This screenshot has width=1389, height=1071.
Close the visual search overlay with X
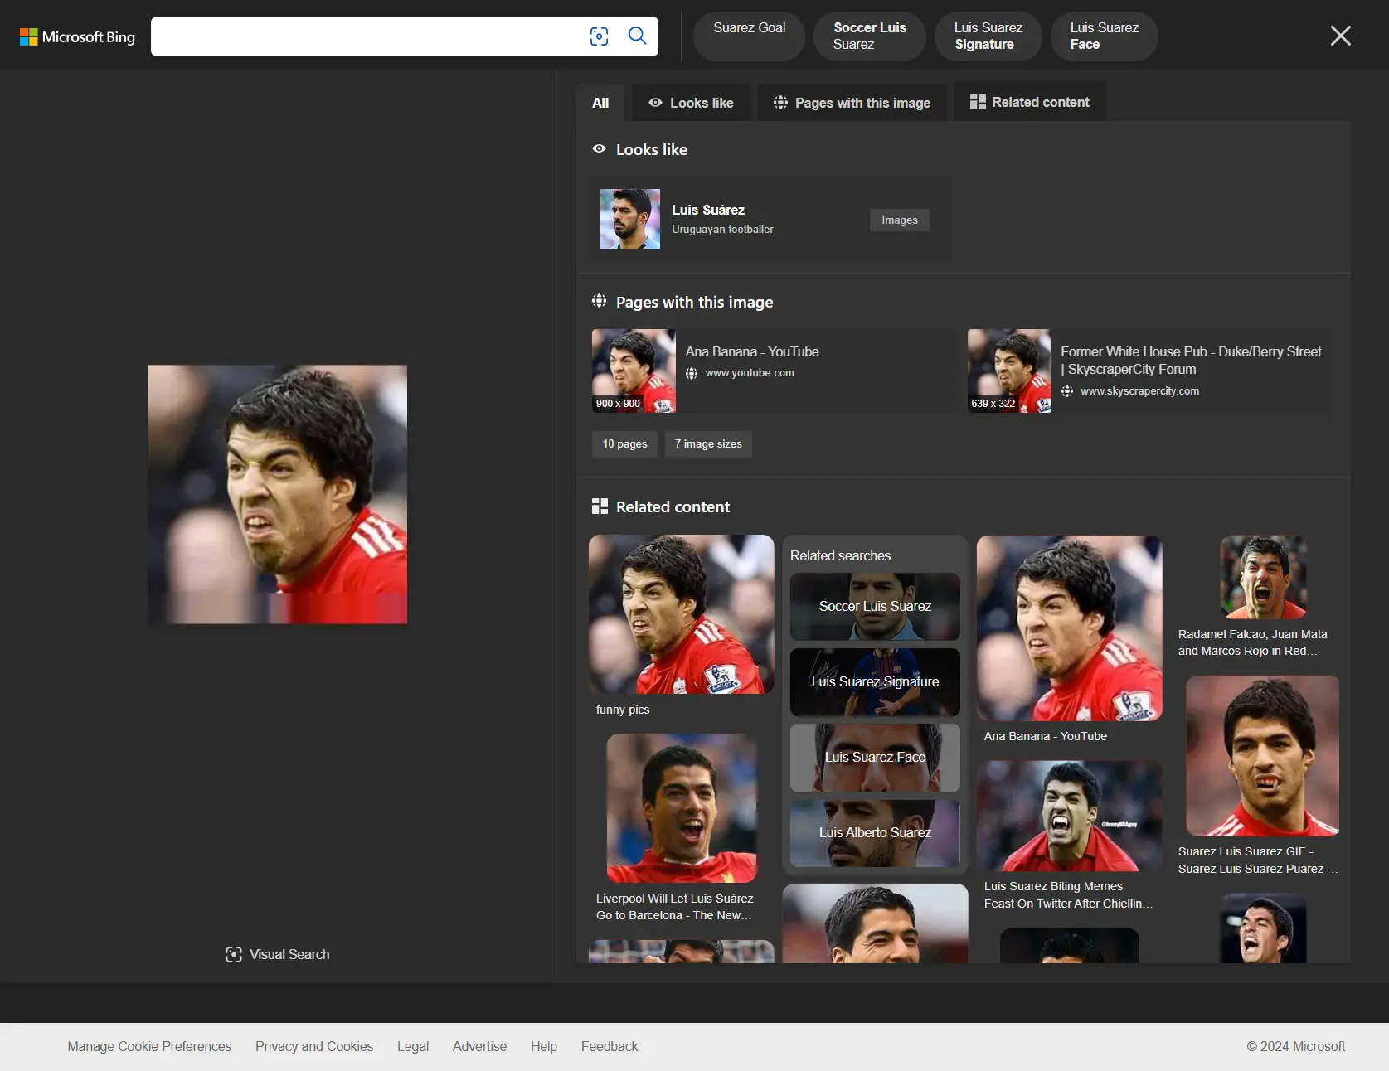1340,36
